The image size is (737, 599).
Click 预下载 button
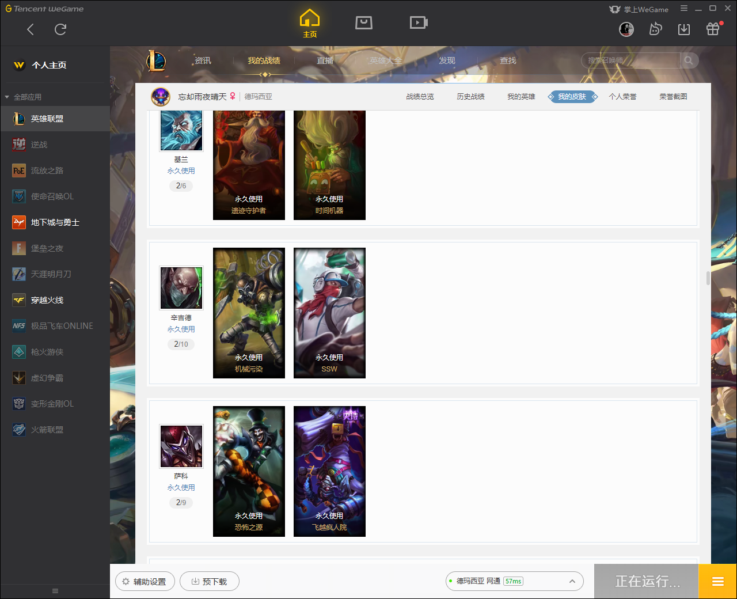210,581
